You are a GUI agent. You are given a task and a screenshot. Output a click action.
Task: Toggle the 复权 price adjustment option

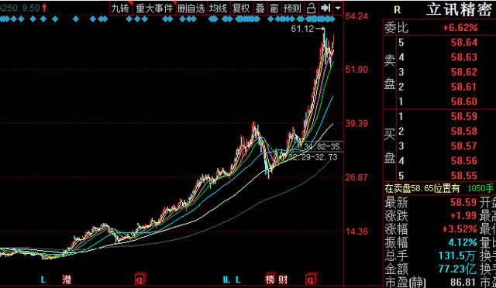[x=241, y=9]
